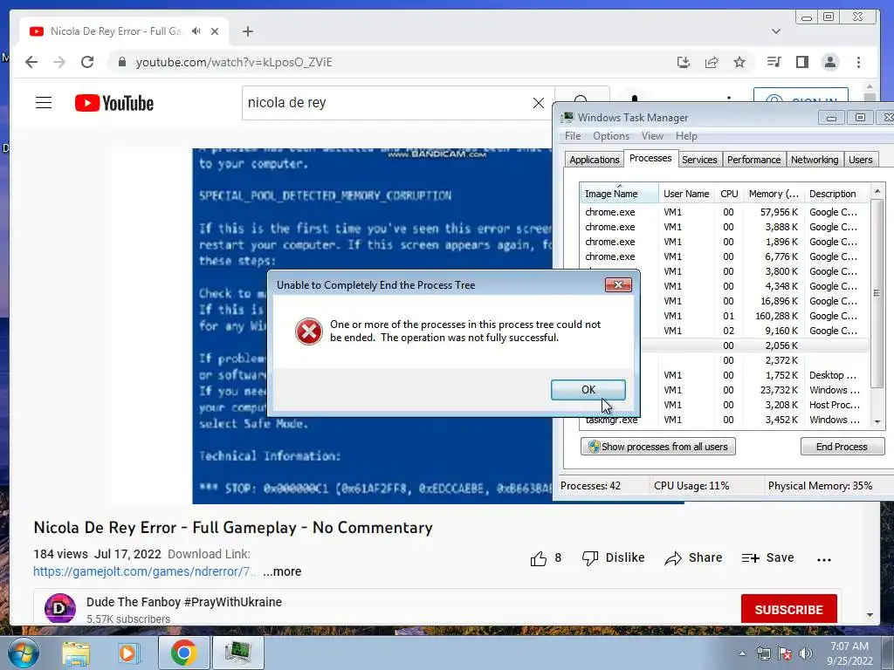
Task: Sort by Description column header
Action: click(x=836, y=194)
